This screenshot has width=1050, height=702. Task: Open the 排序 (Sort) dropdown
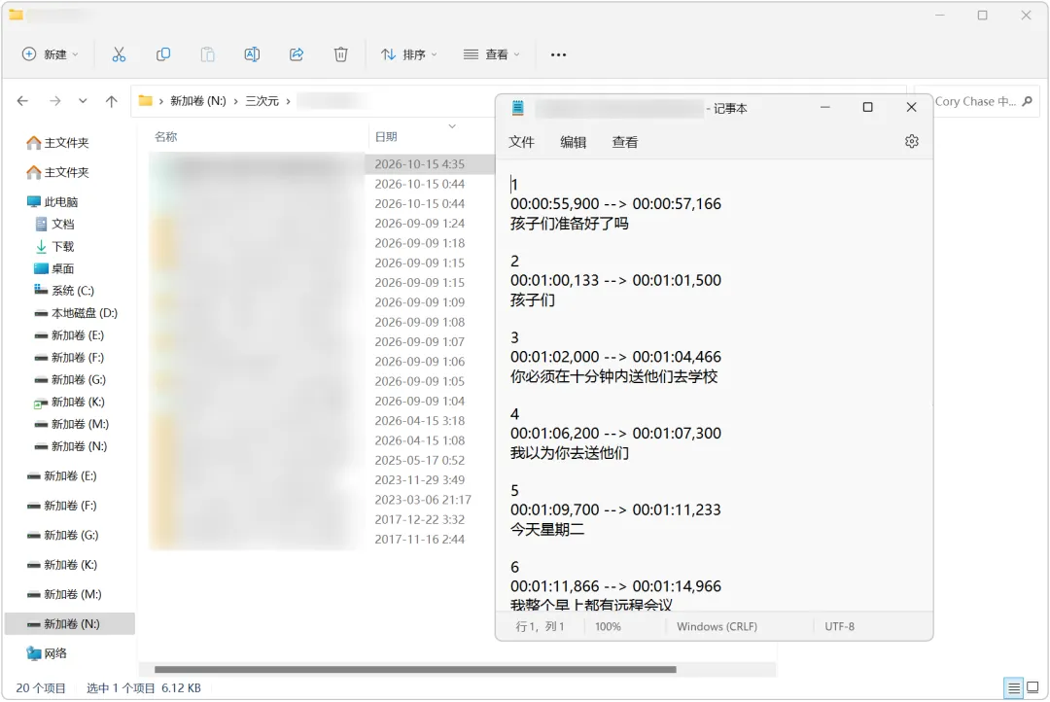point(408,54)
